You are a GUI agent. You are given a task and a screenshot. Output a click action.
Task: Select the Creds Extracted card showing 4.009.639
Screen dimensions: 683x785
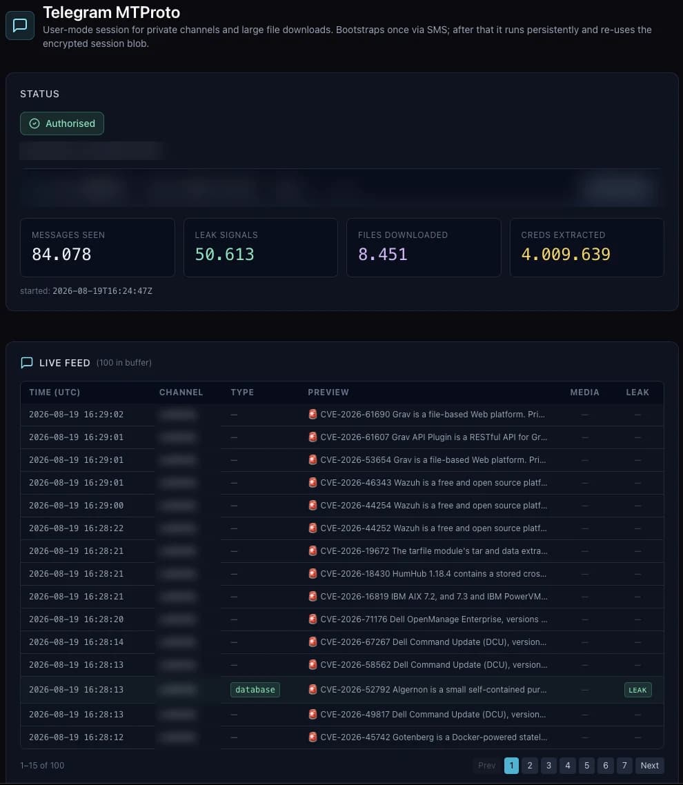point(587,248)
